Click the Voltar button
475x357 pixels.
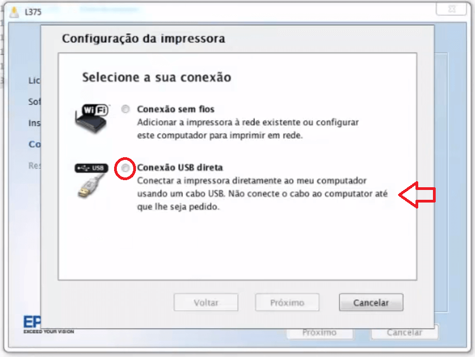(x=206, y=302)
